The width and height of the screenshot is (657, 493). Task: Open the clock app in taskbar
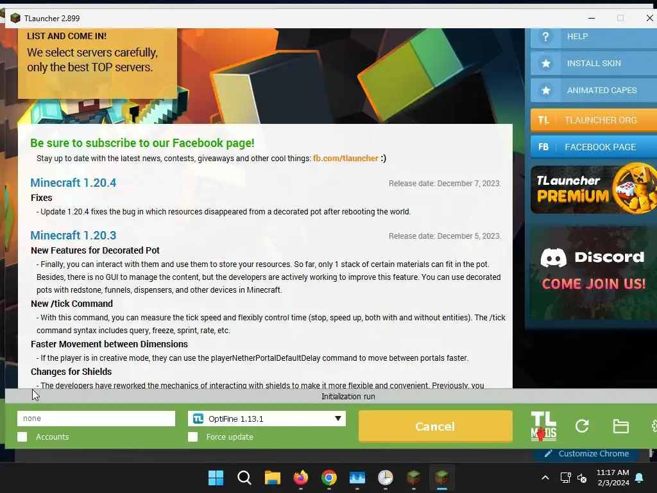point(386,478)
